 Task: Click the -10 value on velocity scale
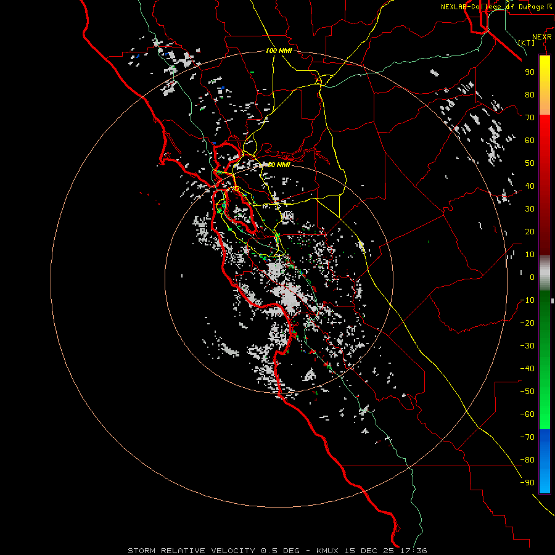click(527, 300)
